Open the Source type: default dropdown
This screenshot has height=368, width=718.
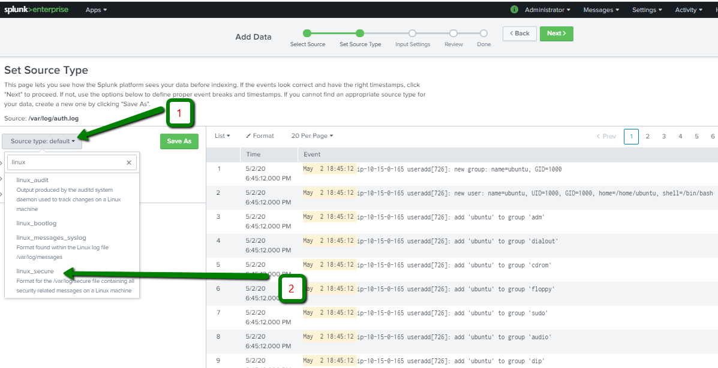[41, 141]
